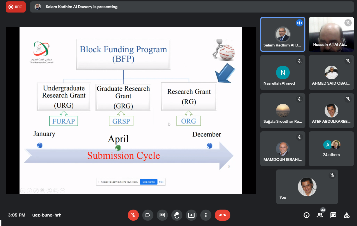The image size is (357, 226).
Task: Open the chat with everyone panel
Action: tap(333, 215)
